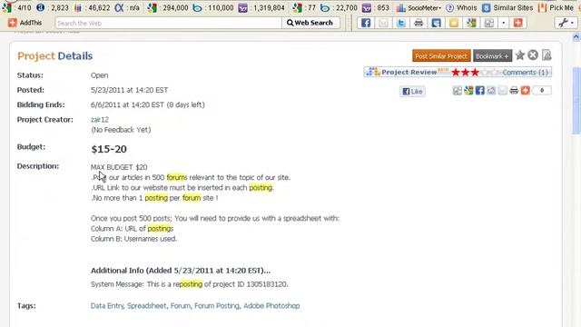Click the gray star icon beside Bookmark
Image resolution: width=581 pixels, height=327 pixels.
pyautogui.click(x=520, y=55)
